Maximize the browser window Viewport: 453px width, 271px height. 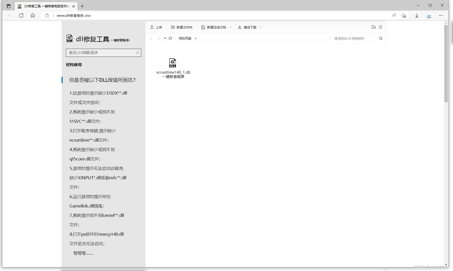point(430,5)
